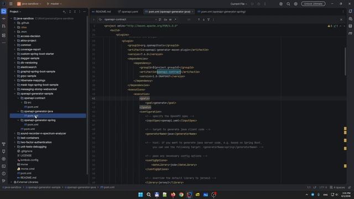
Task: Open the Git tool window icon
Action: click(4, 181)
